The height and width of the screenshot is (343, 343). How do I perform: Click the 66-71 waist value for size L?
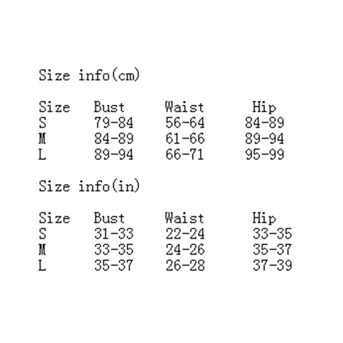click(x=185, y=154)
